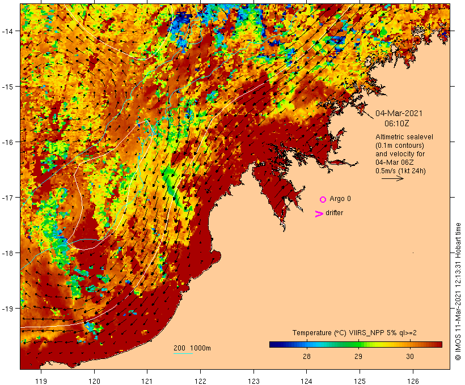Click the temperature color bar
This screenshot has height=385, width=465.
356,344
